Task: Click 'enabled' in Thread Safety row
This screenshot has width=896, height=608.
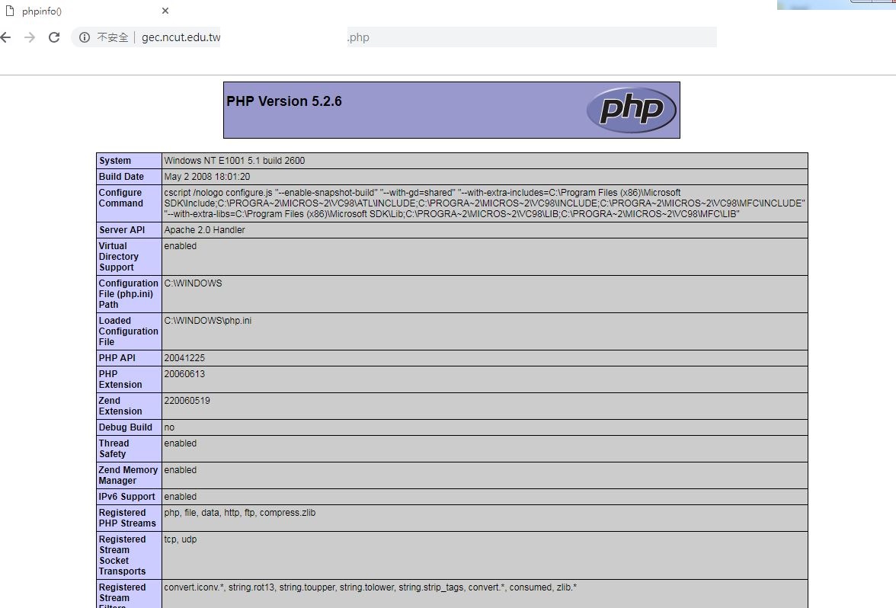Action: pyautogui.click(x=180, y=443)
